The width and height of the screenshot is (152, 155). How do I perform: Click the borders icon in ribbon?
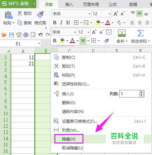(76, 23)
